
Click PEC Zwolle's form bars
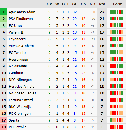(x=116, y=127)
